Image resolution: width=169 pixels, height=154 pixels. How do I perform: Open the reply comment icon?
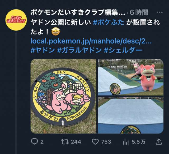(x=34, y=141)
